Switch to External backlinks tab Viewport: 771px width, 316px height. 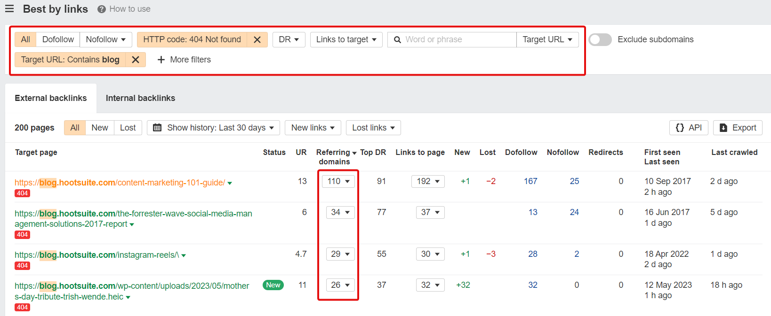click(x=51, y=98)
